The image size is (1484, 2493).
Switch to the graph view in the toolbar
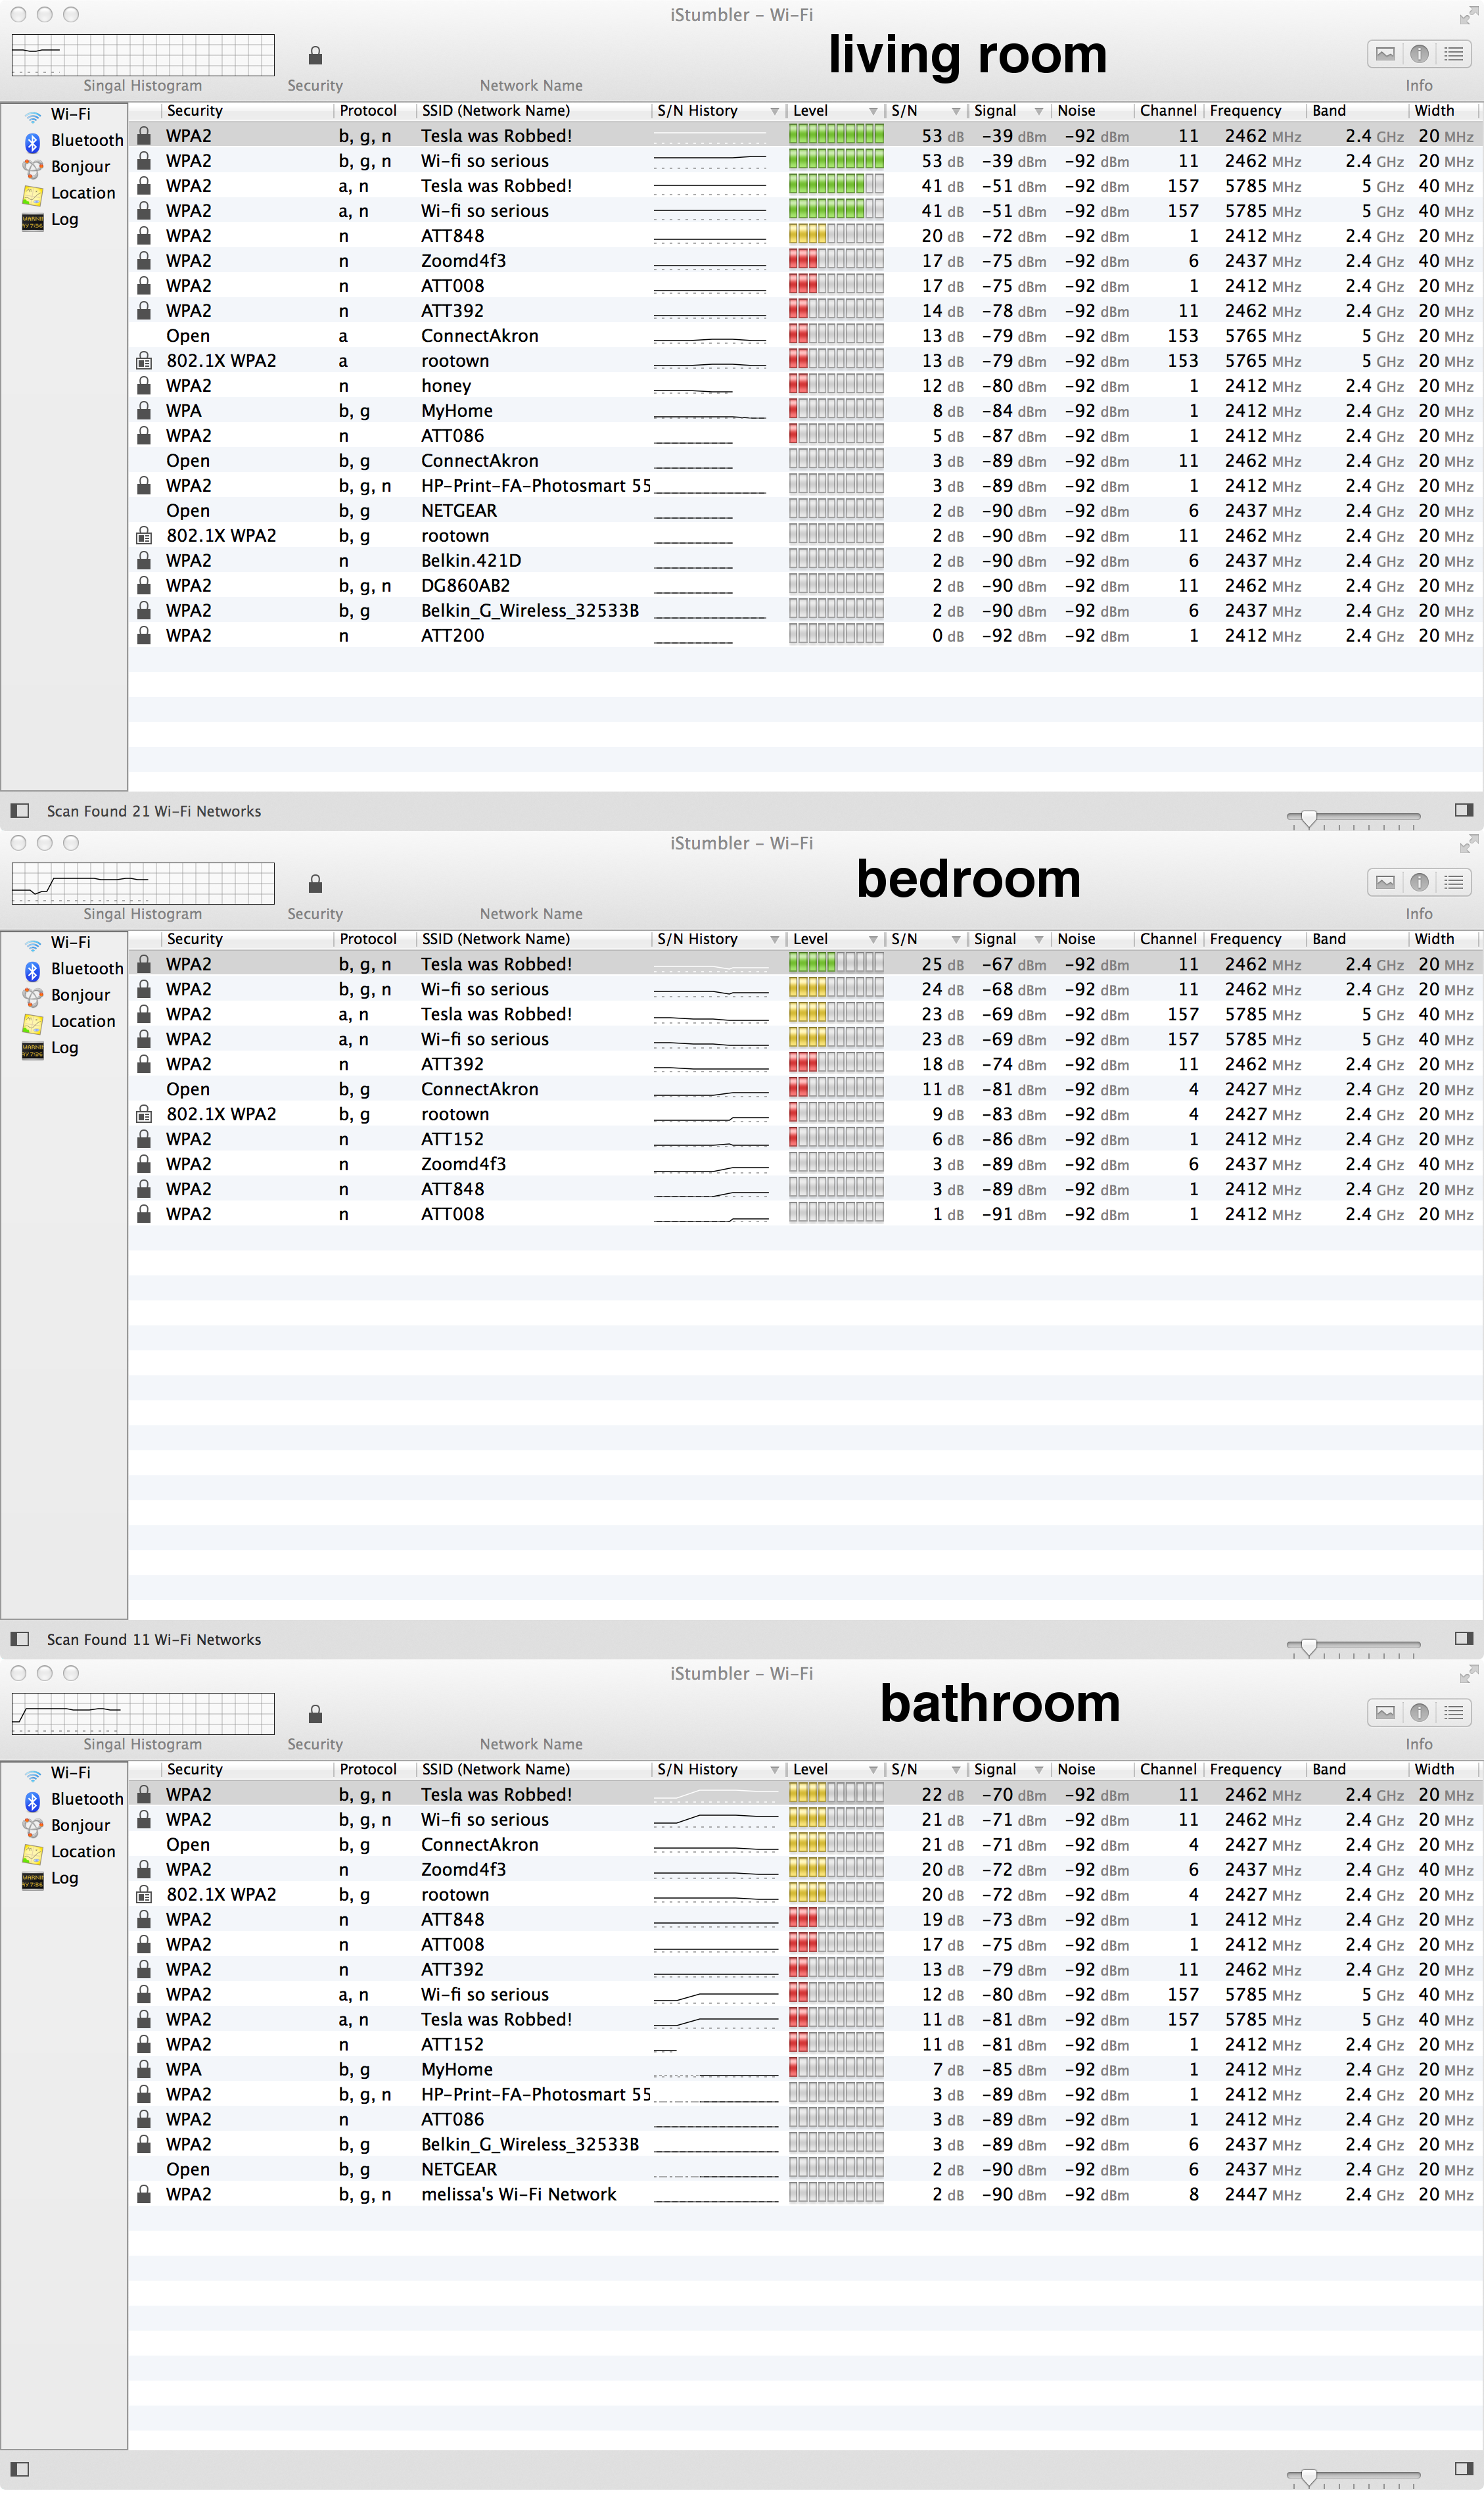(1385, 54)
